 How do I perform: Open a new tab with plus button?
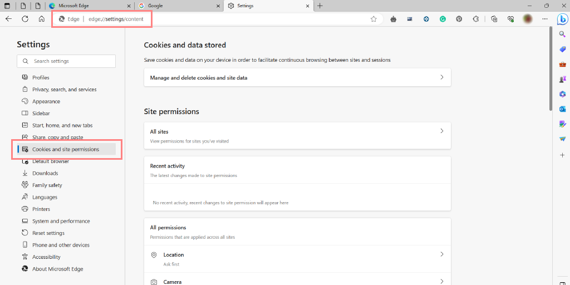tap(320, 6)
